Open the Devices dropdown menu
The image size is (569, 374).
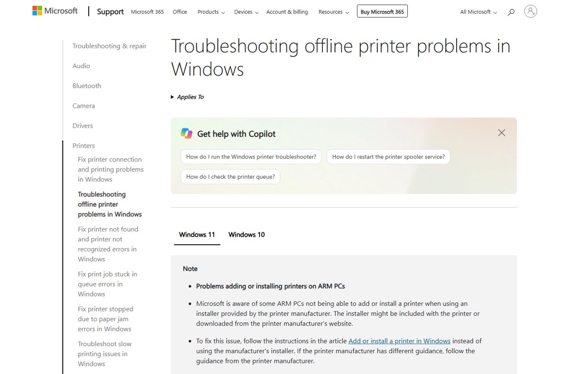[x=247, y=12]
